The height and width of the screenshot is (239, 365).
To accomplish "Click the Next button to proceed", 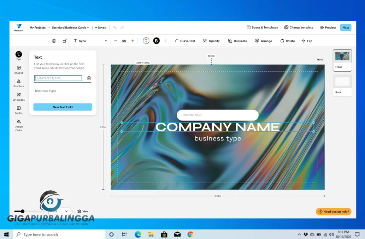I will pos(345,27).
